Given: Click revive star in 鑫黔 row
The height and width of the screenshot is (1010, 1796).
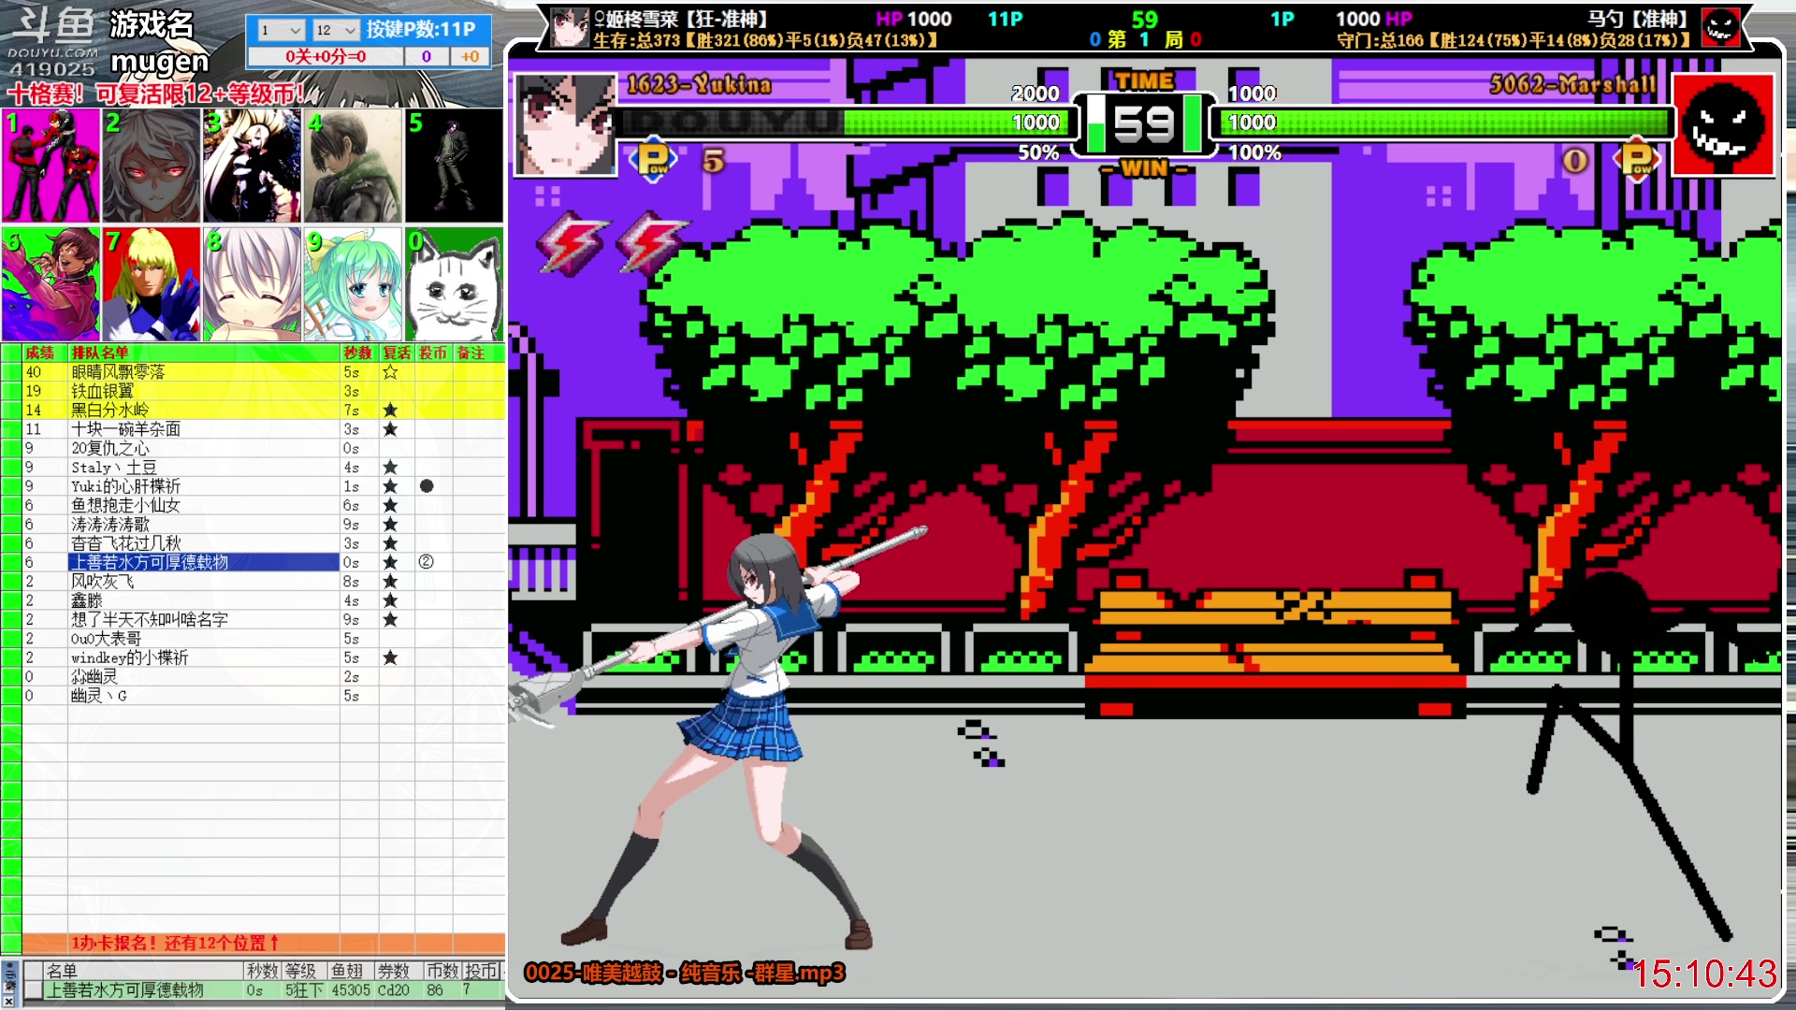Looking at the screenshot, I should 390,601.
